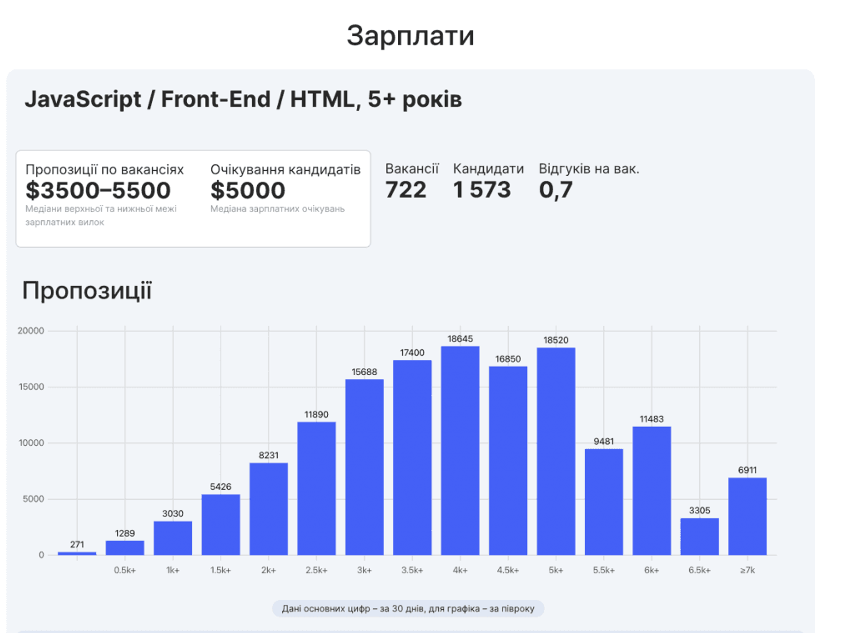This screenshot has width=854, height=633.
Task: Click the 4.5k+ bar showing 16850
Action: point(508,461)
